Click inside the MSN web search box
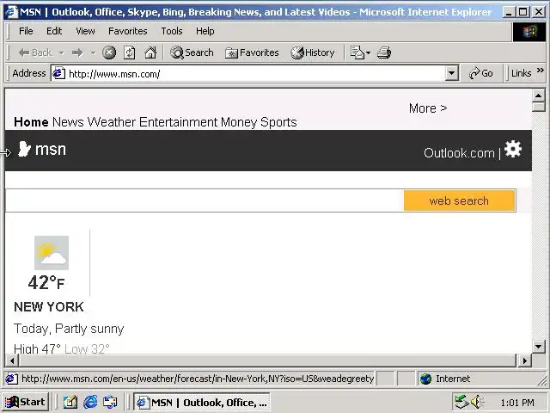The image size is (550, 413). (x=205, y=200)
